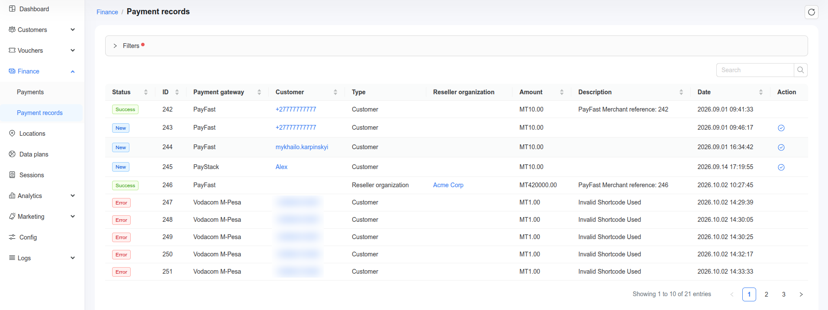Viewport: 828px width, 310px height.
Task: Click date 2026.10.02 14:33:33 cell
Action: (725, 272)
